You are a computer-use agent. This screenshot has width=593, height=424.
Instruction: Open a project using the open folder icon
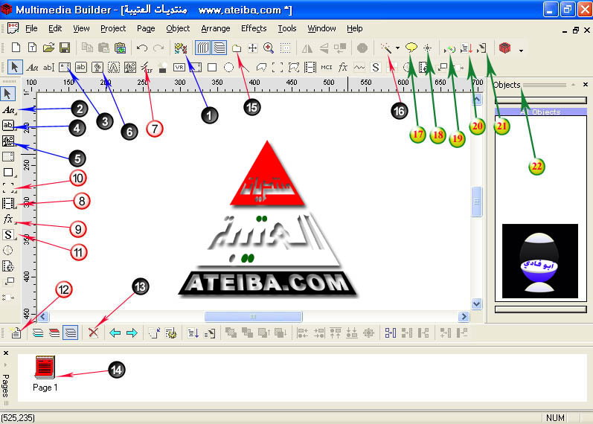48,48
